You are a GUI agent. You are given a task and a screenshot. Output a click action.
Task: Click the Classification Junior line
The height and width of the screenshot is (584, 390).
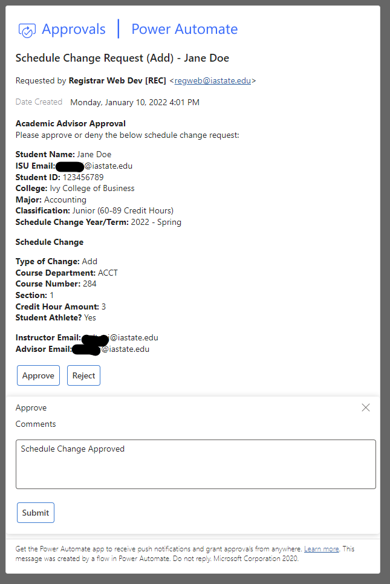94,211
